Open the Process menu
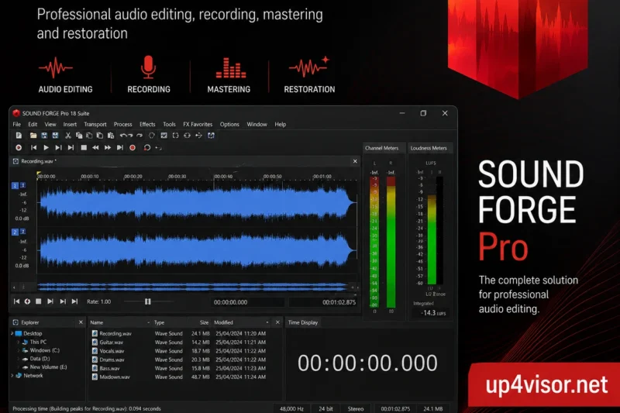This screenshot has height=413, width=620. (123, 124)
